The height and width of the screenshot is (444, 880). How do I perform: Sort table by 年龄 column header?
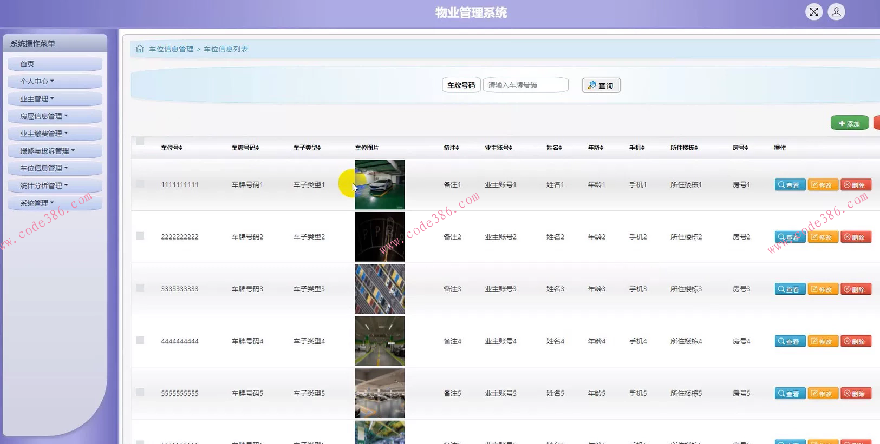coord(596,148)
